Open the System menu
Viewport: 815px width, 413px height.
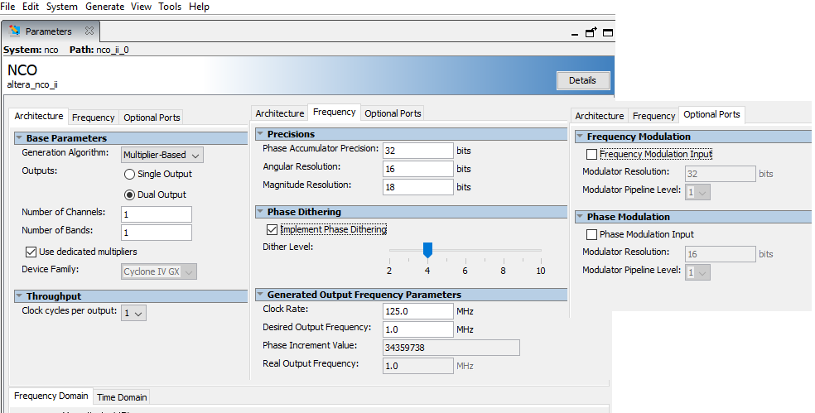pyautogui.click(x=62, y=7)
